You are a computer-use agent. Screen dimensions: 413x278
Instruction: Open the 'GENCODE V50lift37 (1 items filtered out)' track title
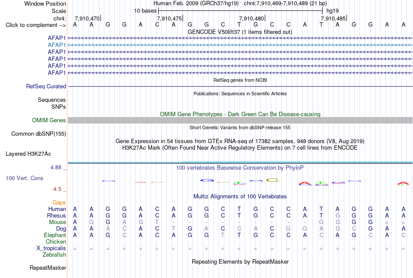tap(240, 32)
